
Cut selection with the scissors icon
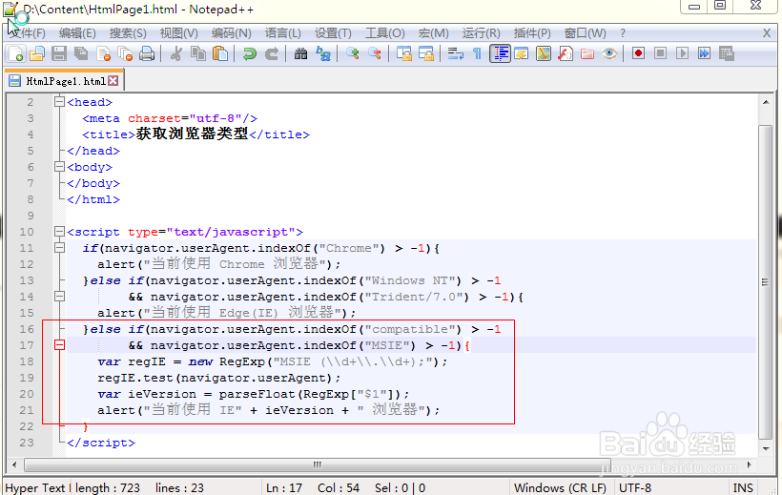point(176,53)
